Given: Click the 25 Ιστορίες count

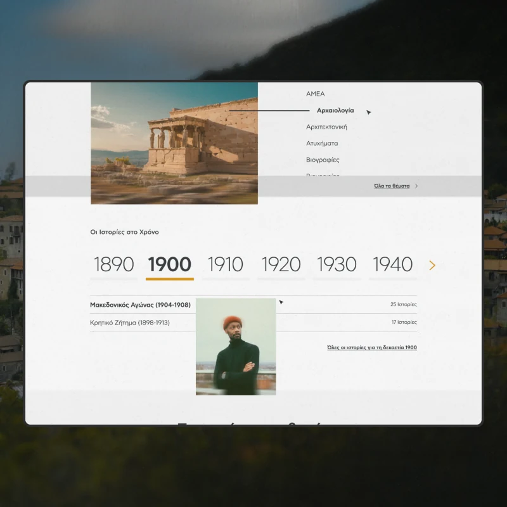Looking at the screenshot, I should point(404,304).
